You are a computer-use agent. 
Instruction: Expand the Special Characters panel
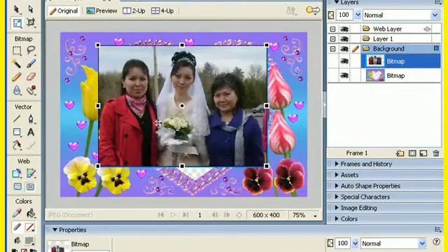pos(337,197)
